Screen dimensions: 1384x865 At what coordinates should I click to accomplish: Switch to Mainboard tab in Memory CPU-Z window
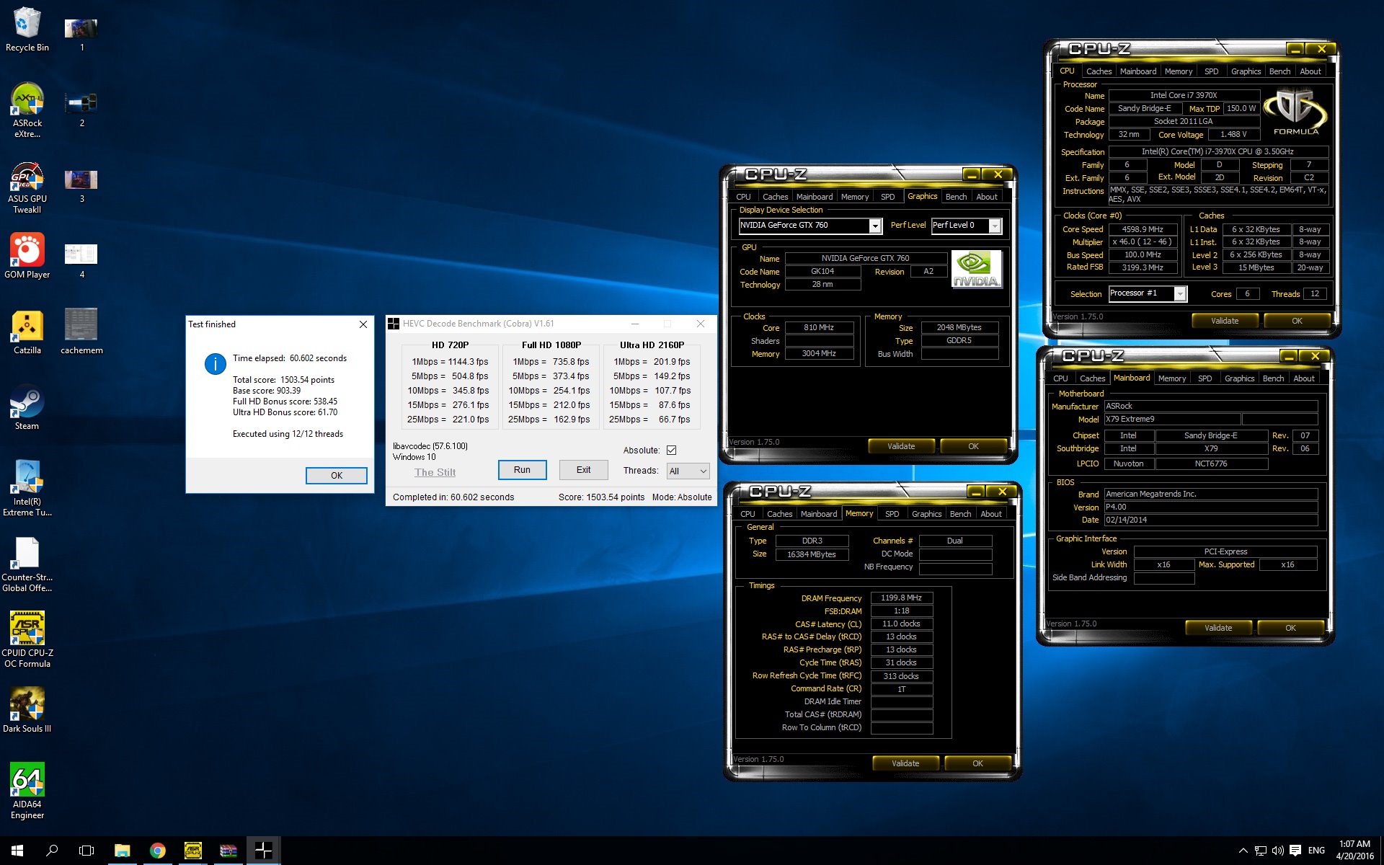(819, 514)
